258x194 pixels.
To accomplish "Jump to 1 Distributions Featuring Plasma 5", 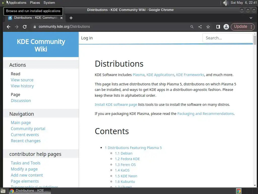I will pyautogui.click(x=133, y=148).
